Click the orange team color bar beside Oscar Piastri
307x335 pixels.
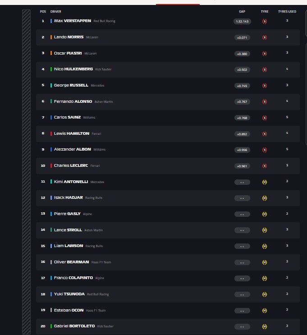(51, 53)
